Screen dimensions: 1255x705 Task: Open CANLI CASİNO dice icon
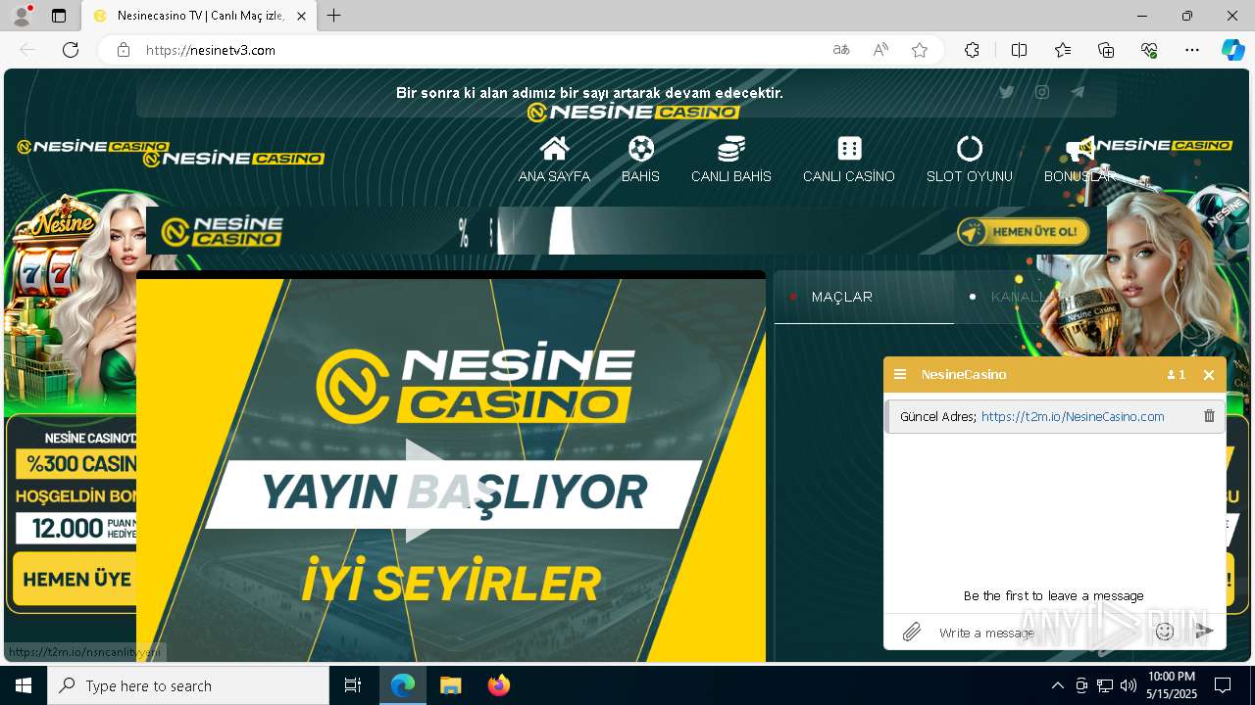[x=849, y=149]
